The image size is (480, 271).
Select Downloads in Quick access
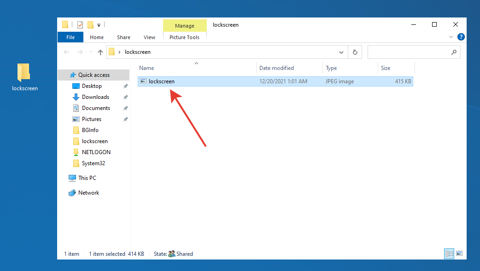click(x=95, y=97)
